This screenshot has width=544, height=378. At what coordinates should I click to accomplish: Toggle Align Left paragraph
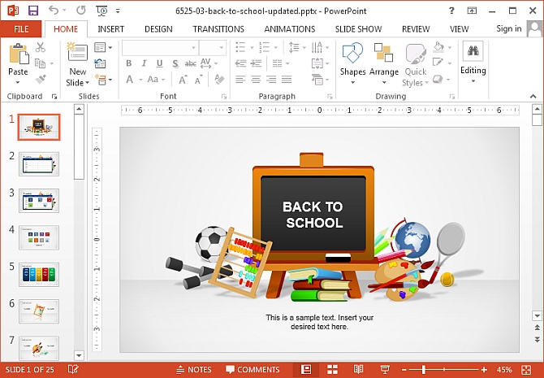pyautogui.click(x=240, y=80)
